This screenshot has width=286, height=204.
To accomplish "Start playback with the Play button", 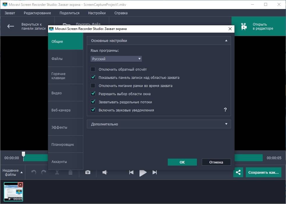I will pyautogui.click(x=143, y=173).
